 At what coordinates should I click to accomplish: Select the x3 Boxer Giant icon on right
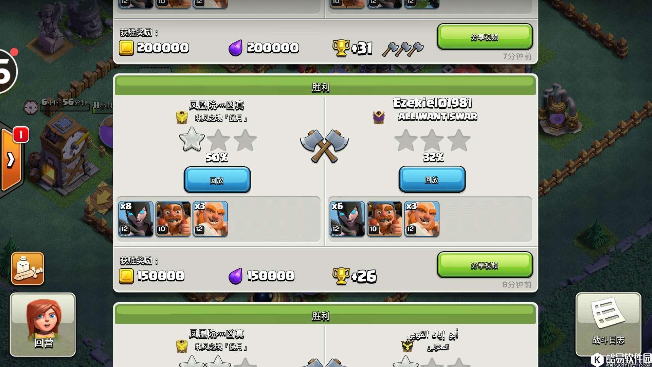tap(422, 219)
